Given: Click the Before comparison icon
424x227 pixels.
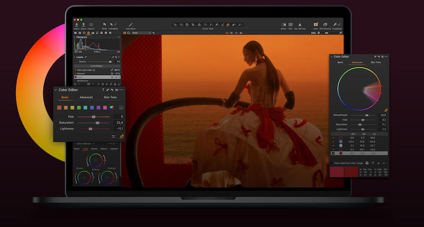Looking at the screenshot, I should click(284, 24).
